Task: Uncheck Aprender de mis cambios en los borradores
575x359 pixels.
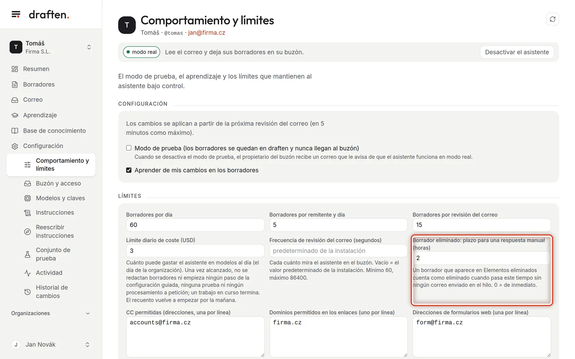Action: [x=129, y=170]
